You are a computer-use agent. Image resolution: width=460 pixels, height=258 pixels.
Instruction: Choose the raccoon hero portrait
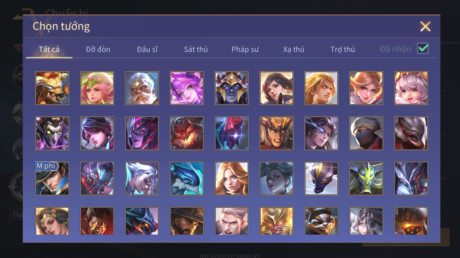pyautogui.click(x=321, y=221)
